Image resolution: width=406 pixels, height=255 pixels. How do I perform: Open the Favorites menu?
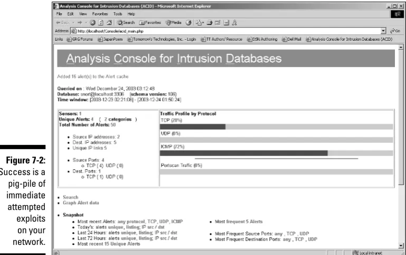100,14
